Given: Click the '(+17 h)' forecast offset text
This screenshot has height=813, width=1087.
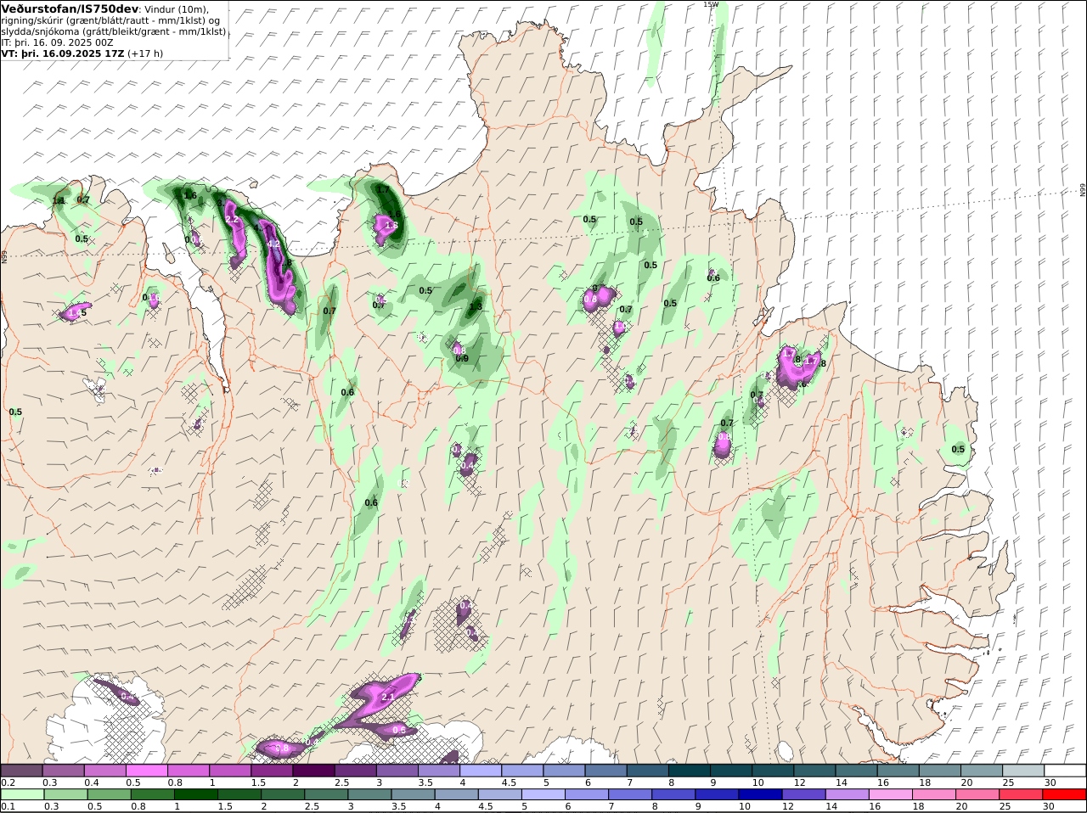Looking at the screenshot, I should pos(145,53).
